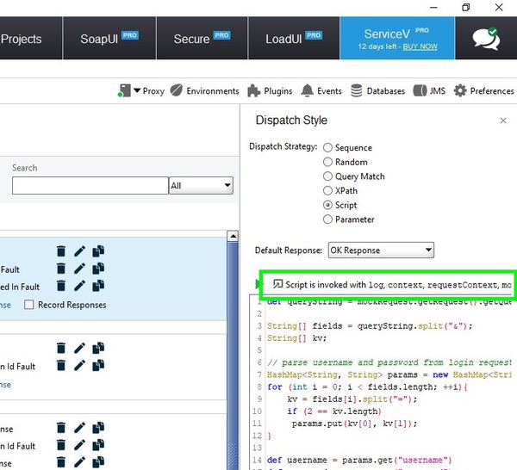This screenshot has width=517, height=470.
Task: Edit the first response with pencil icon
Action: (x=80, y=250)
